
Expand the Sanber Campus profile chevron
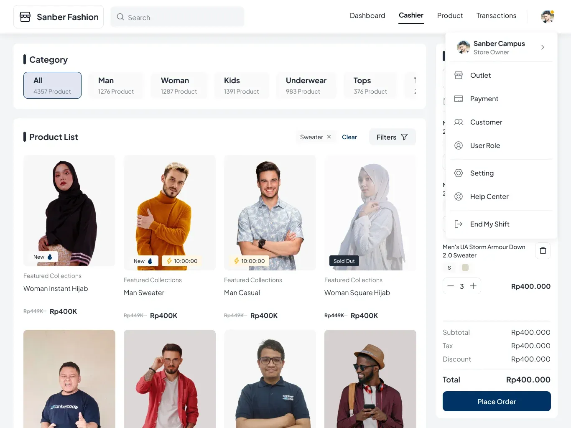point(543,47)
